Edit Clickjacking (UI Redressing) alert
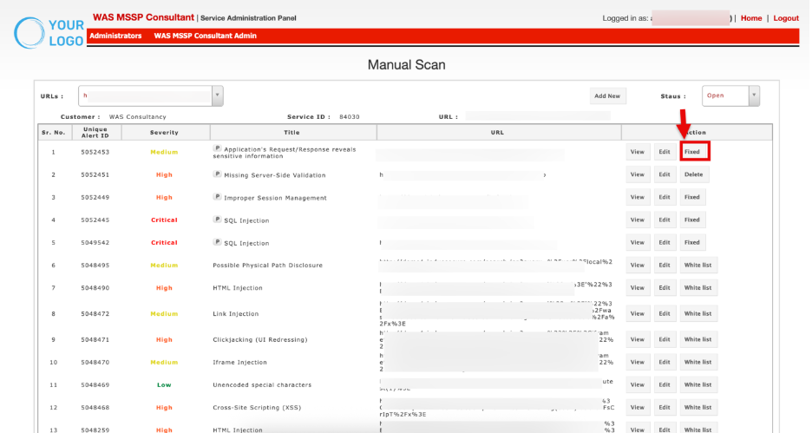Viewport: 812px width, 433px height. [x=665, y=339]
